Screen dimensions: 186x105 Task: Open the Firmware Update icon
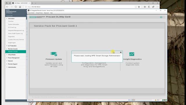(53, 54)
